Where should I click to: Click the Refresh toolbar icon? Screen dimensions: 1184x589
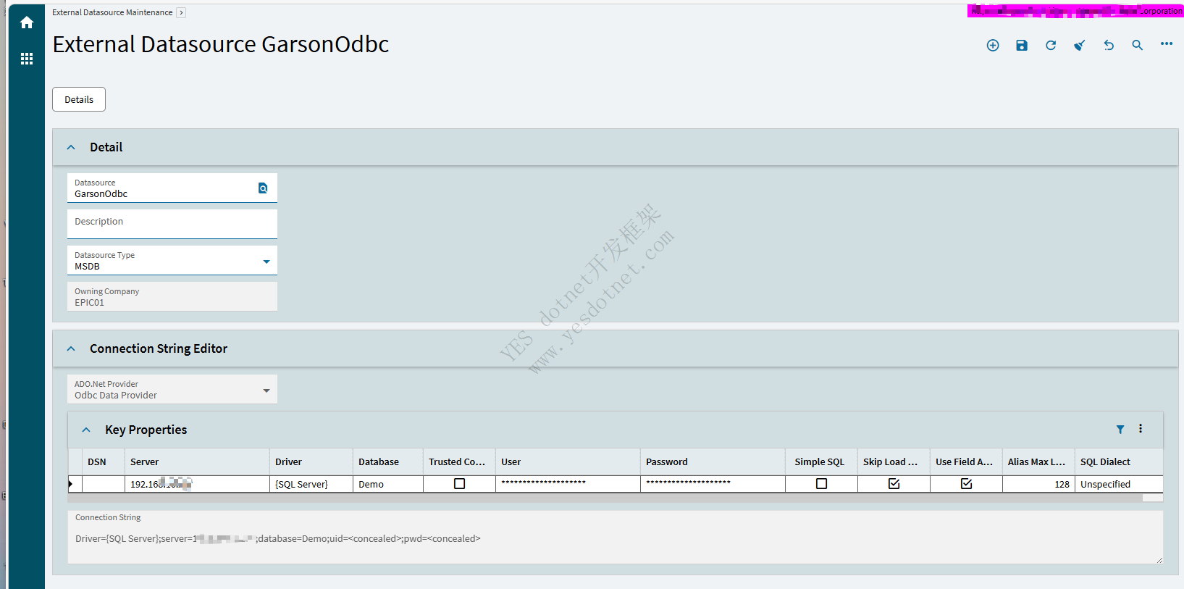1051,46
